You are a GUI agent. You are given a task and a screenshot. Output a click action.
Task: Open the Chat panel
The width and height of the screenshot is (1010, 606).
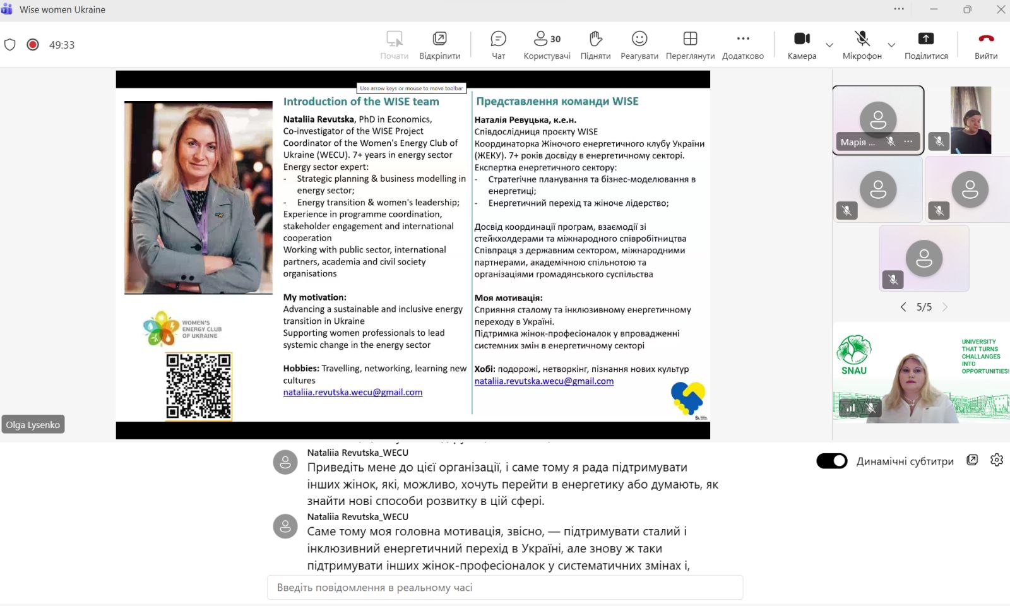[498, 45]
